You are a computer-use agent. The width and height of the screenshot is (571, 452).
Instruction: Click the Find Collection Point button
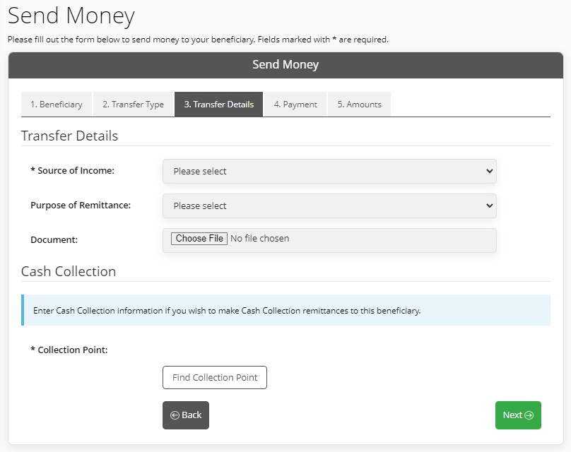point(215,377)
